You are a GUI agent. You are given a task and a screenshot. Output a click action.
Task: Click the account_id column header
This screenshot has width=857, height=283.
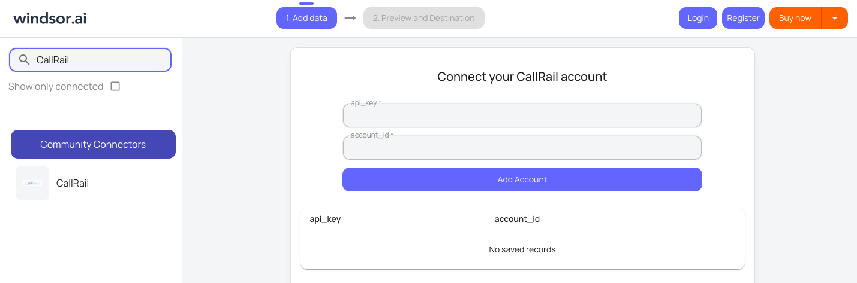click(517, 219)
